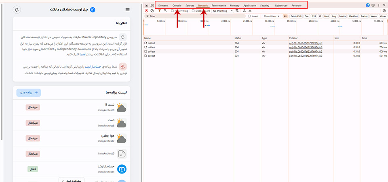This screenshot has width=388, height=182.
Task: Toggle the device toolbar icon
Action: coord(152,5)
